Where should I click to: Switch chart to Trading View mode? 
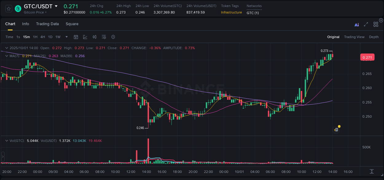tap(354, 37)
